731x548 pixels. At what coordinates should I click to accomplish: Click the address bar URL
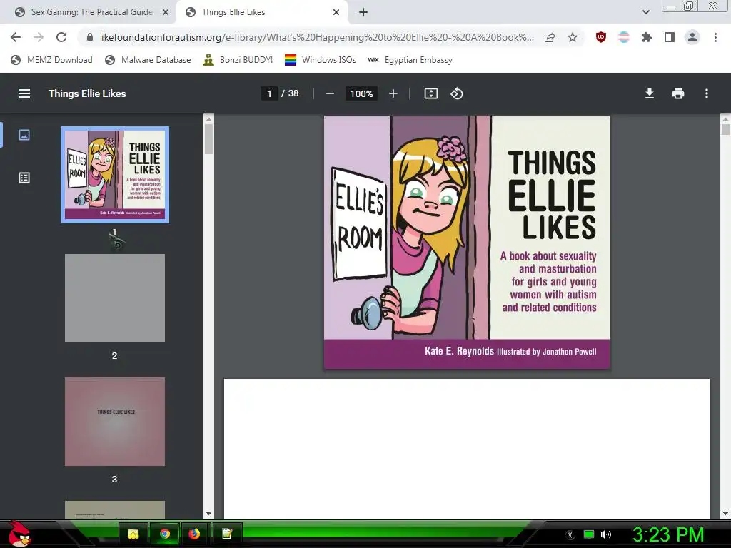pyautogui.click(x=318, y=37)
